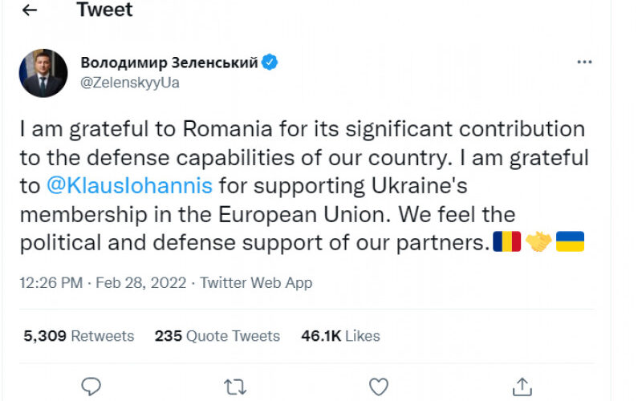Click the back arrow icon
The width and height of the screenshot is (642, 401).
tap(30, 10)
